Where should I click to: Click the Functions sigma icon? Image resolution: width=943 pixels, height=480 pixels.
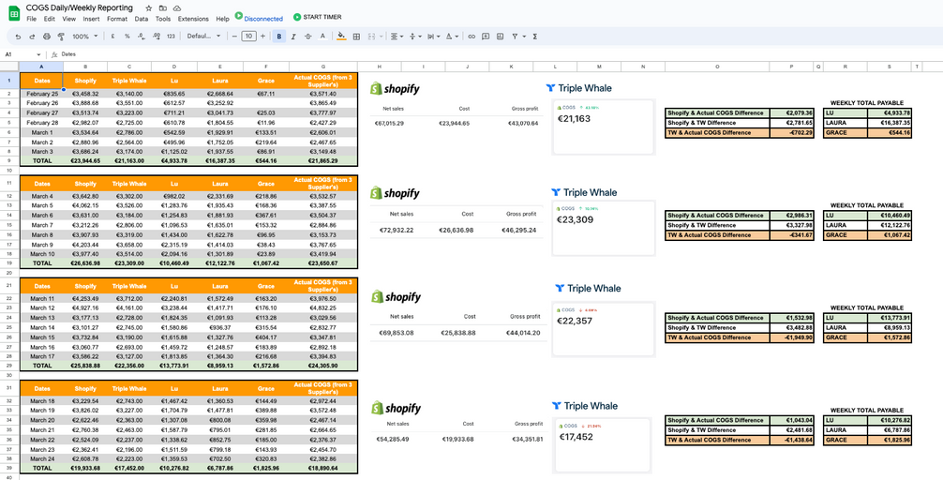click(x=534, y=37)
